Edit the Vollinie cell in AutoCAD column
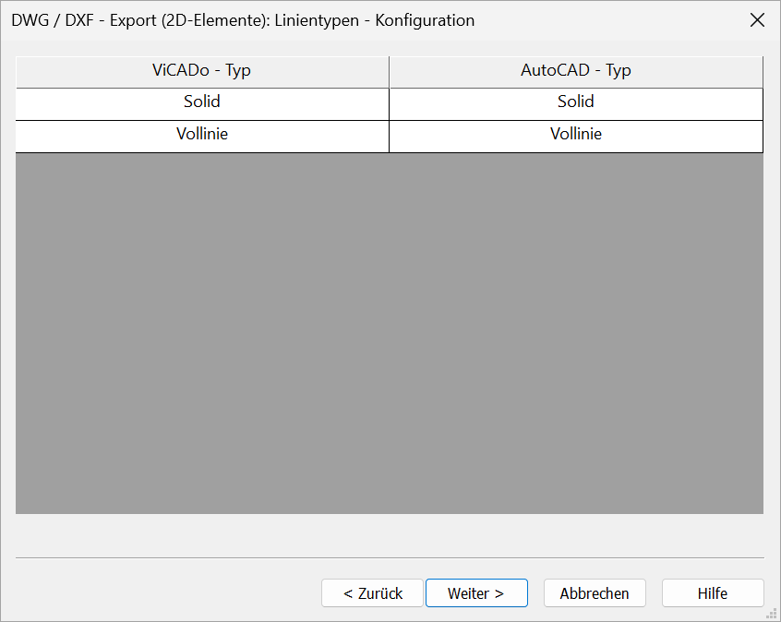Screen dimensions: 781x622 576,136
